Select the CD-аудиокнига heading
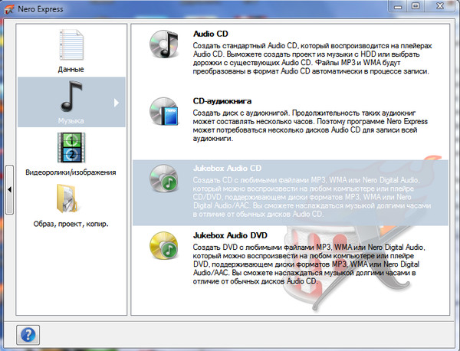The image size is (460, 351). point(222,101)
